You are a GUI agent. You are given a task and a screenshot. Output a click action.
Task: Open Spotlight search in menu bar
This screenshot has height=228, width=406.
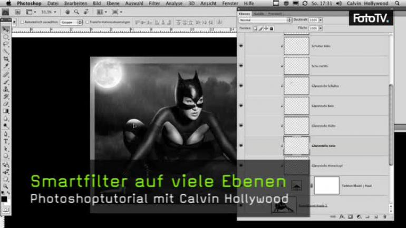(397, 3)
